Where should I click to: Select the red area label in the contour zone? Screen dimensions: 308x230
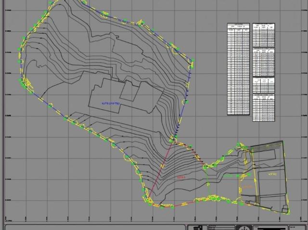[x=181, y=178]
